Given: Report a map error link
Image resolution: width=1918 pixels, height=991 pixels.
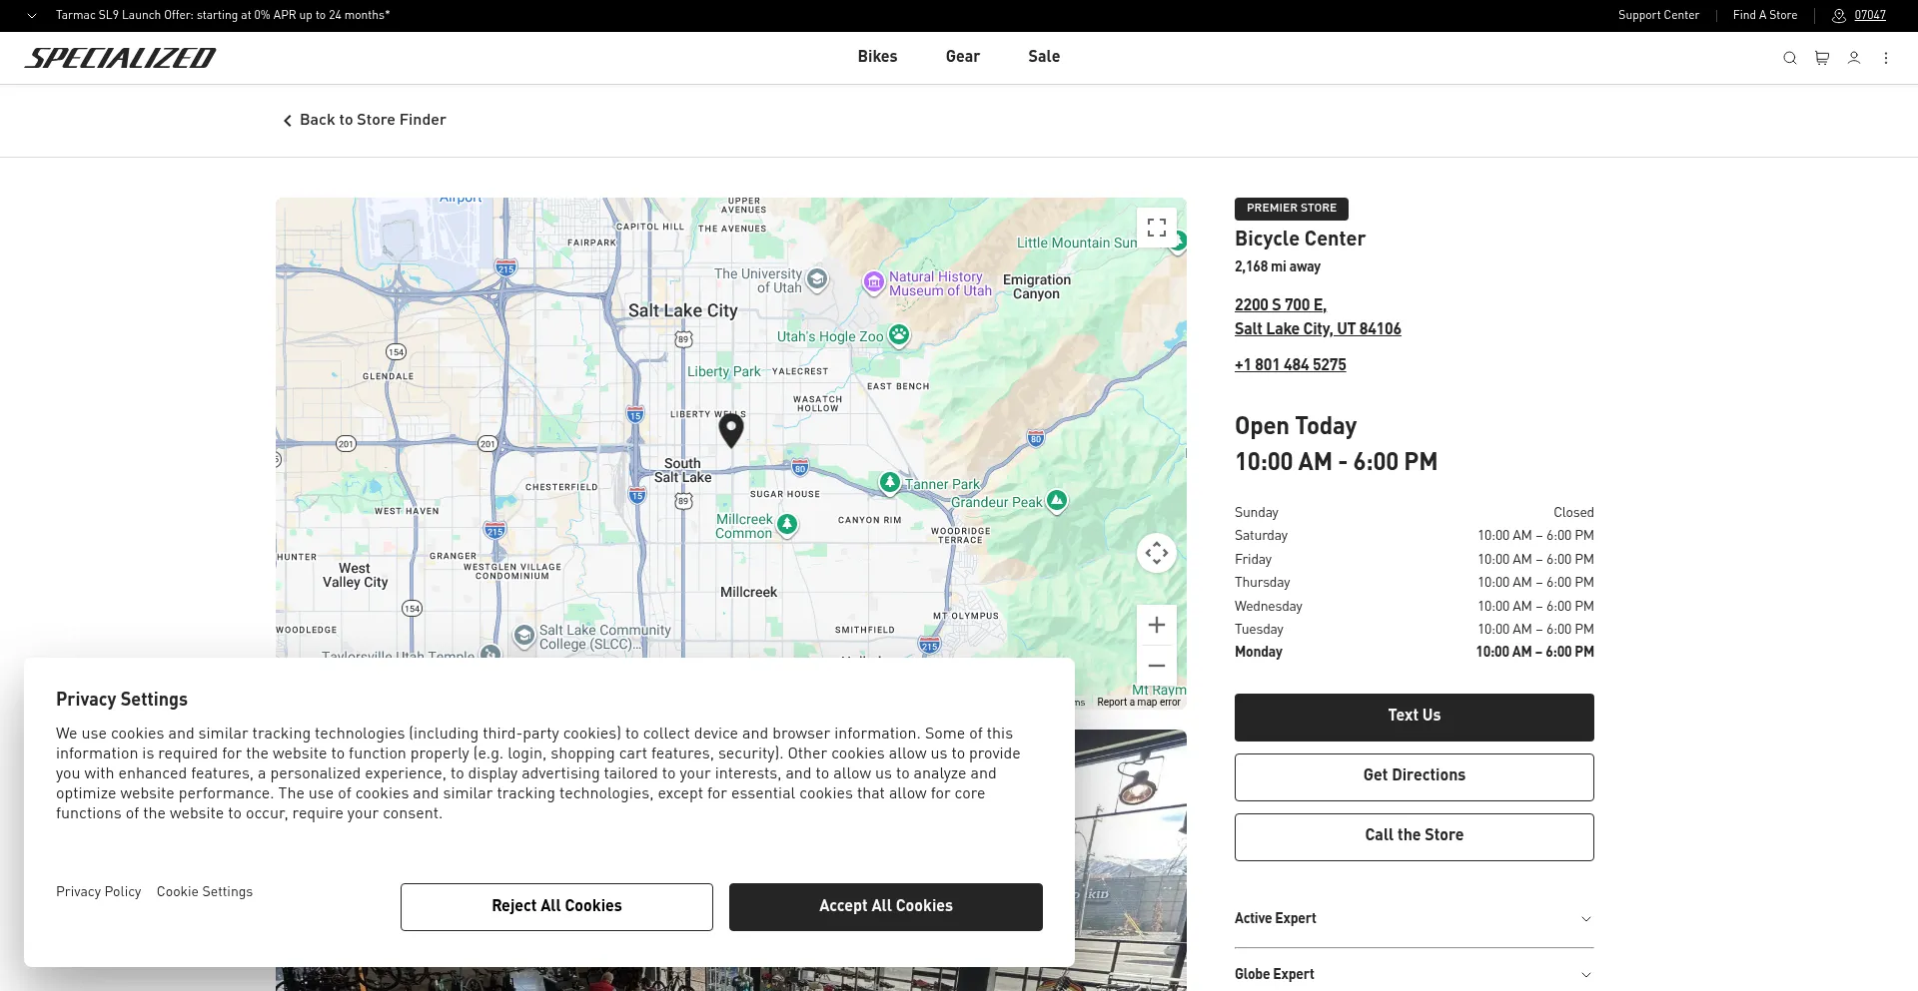Looking at the screenshot, I should (1139, 703).
